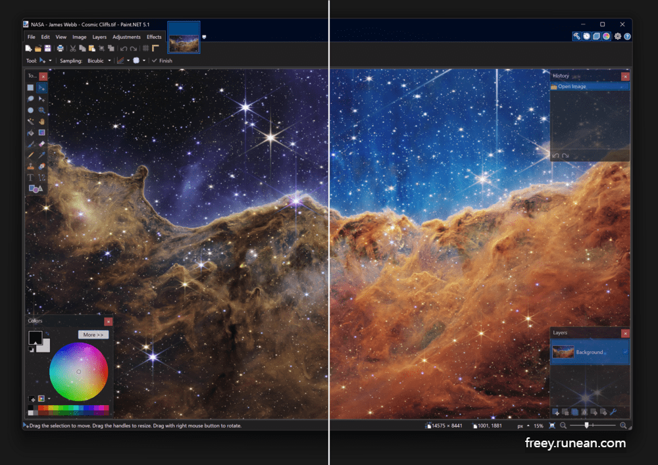Screen dimensions: 658x465
Task: Select the Paint Bucket tool
Action: click(x=31, y=133)
